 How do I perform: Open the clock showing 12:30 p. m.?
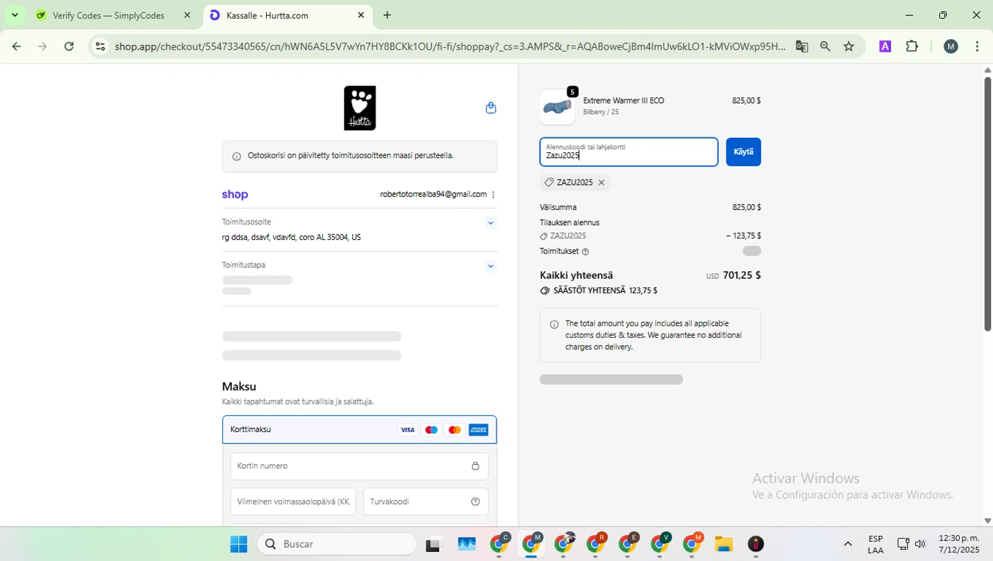[x=959, y=544]
